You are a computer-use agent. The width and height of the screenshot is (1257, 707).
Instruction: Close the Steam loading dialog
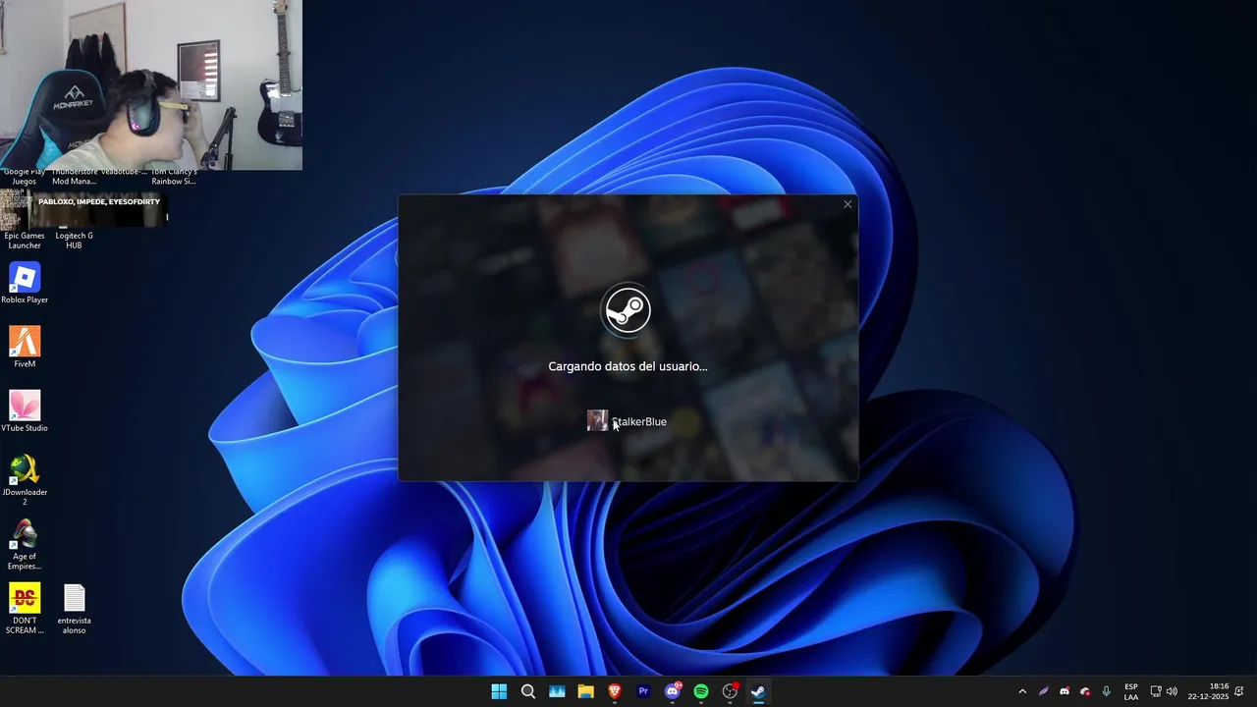pos(847,204)
